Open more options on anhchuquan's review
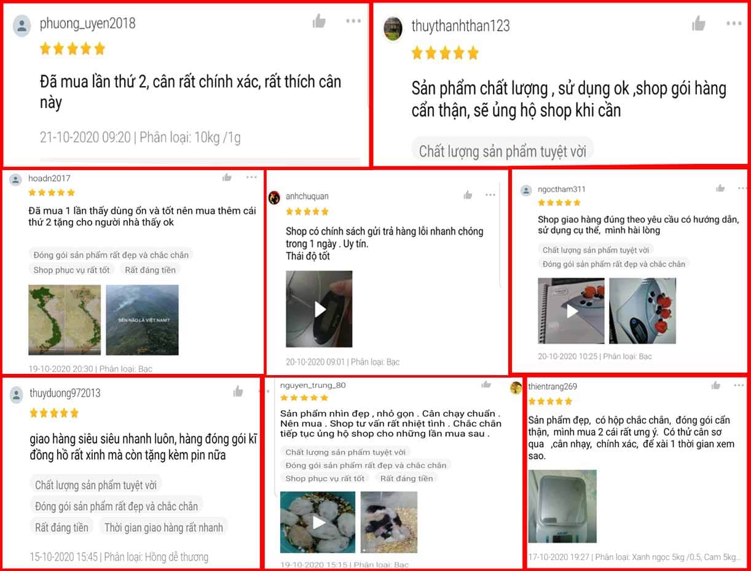Image resolution: width=751 pixels, height=571 pixels. pyautogui.click(x=490, y=195)
